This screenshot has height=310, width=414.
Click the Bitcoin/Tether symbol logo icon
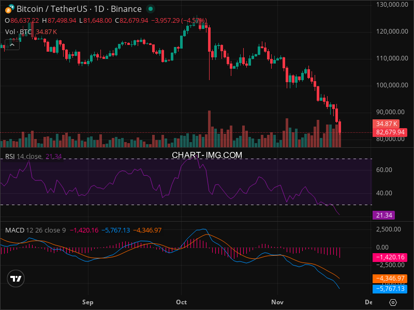(9, 9)
